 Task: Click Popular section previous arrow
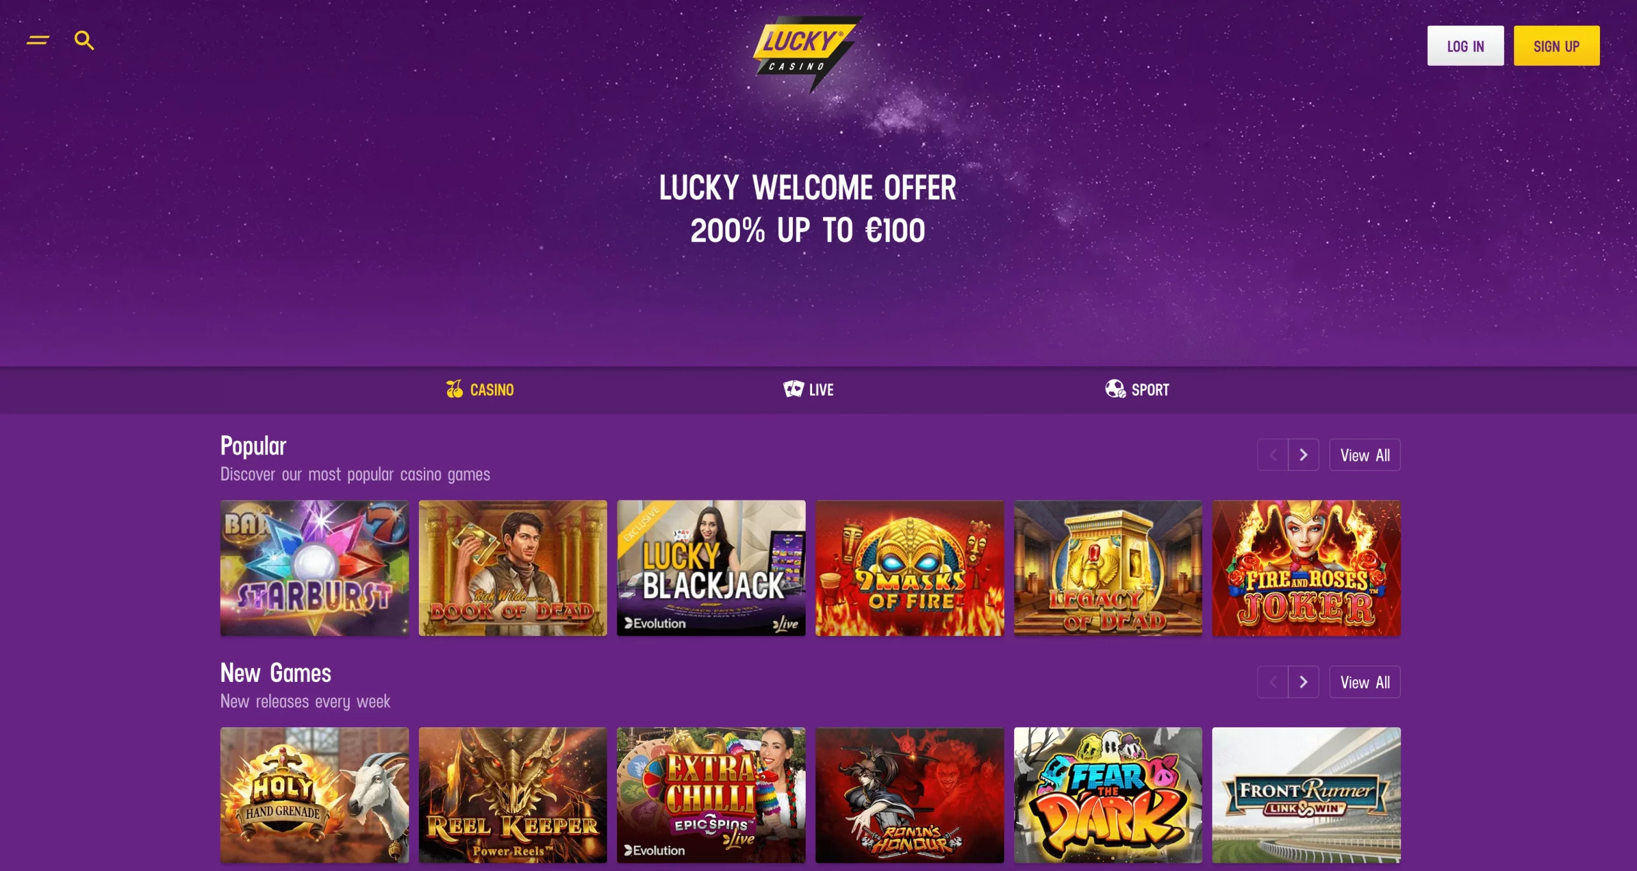(1273, 455)
